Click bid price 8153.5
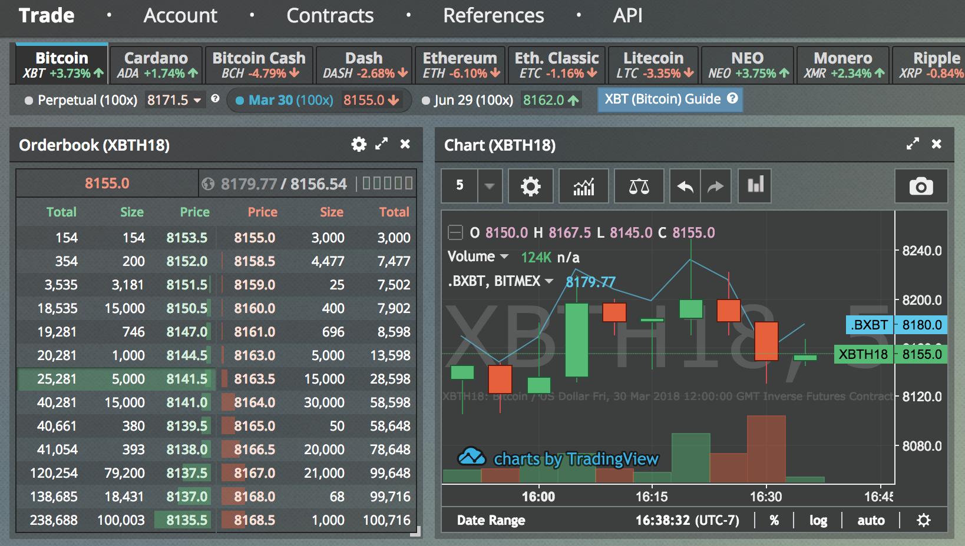Image resolution: width=965 pixels, height=546 pixels. pyautogui.click(x=187, y=238)
